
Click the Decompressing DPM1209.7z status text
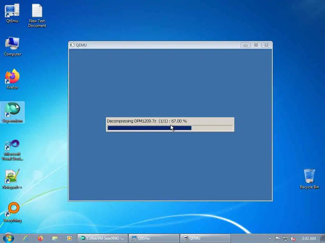pos(147,121)
